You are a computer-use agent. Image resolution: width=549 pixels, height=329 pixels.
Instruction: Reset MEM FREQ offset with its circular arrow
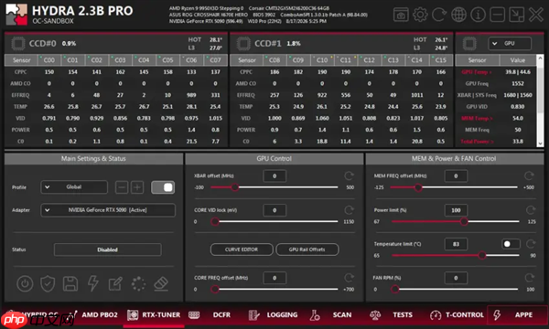point(529,175)
